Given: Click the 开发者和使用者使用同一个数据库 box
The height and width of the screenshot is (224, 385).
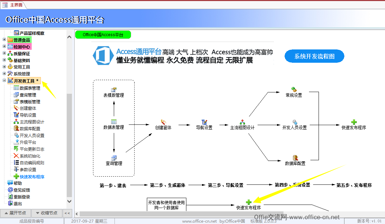Looking at the screenshot, I should tap(167, 205).
